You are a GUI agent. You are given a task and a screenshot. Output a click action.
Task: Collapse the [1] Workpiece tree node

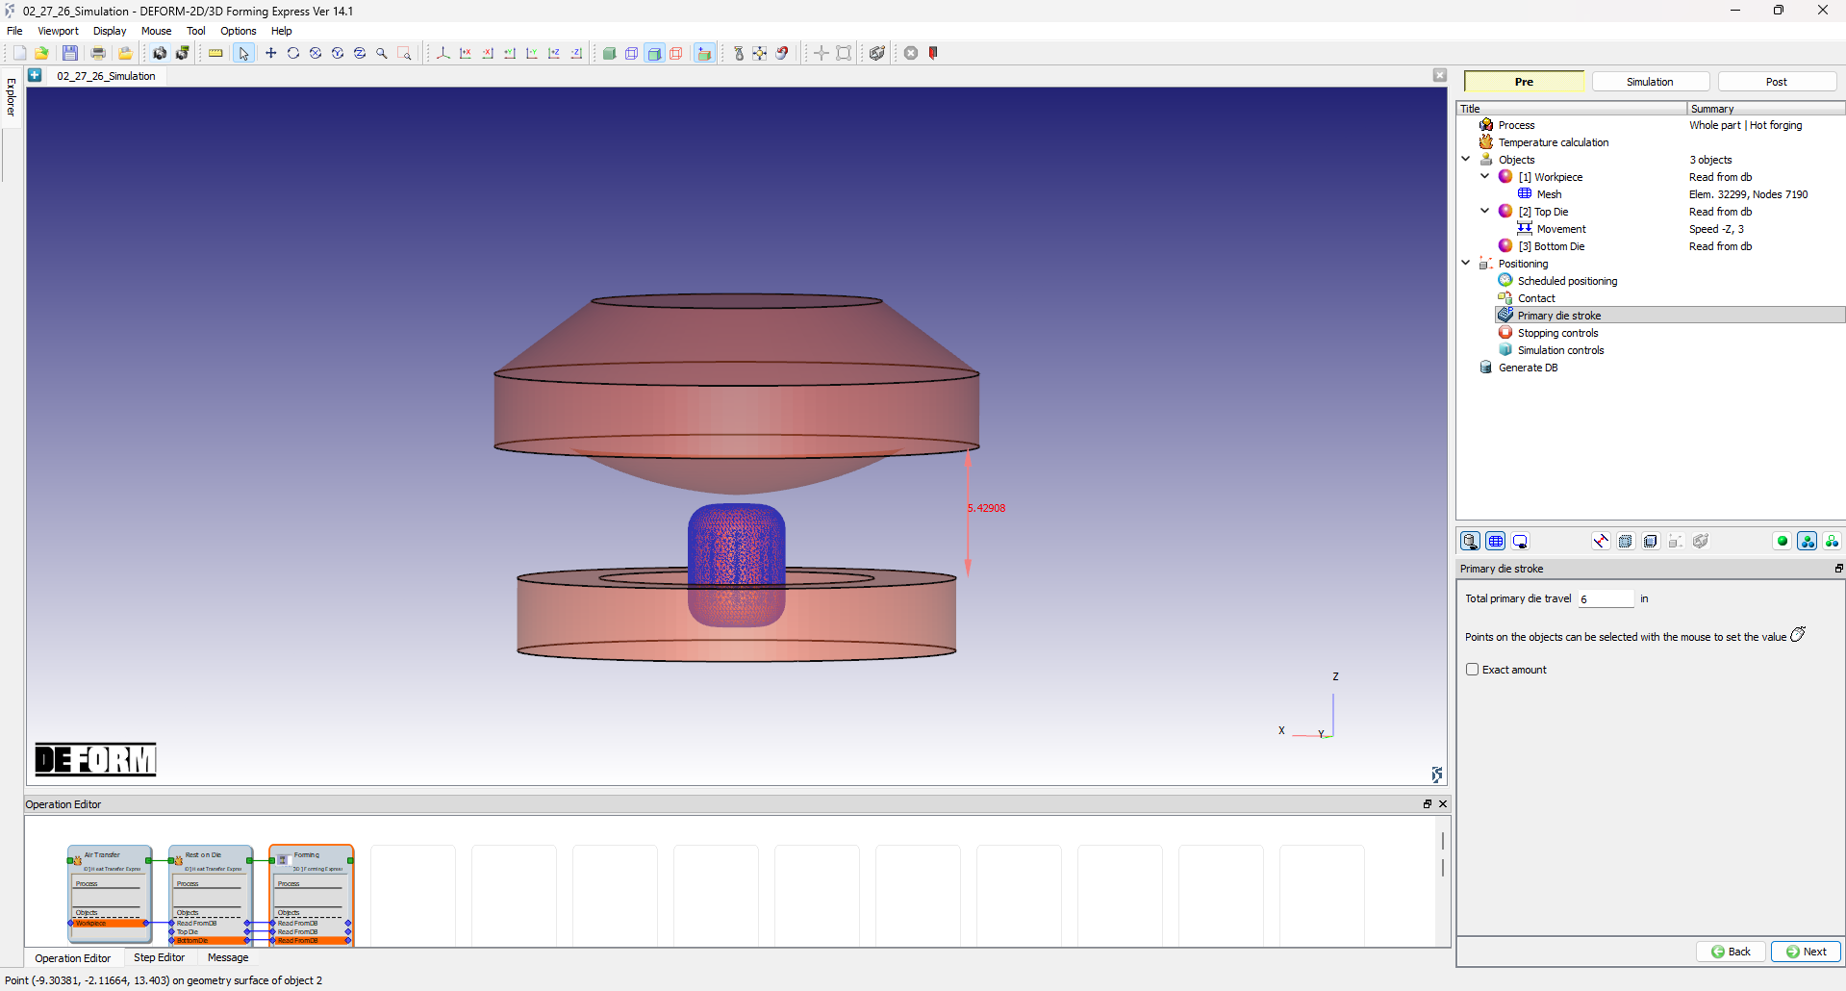tap(1484, 177)
